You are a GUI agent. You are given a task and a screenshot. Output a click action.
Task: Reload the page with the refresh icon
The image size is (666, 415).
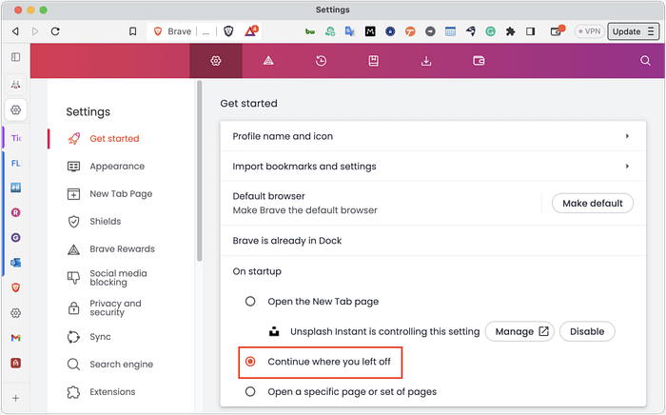55,31
